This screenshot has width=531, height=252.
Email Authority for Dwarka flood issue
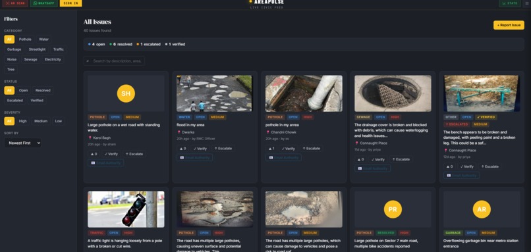click(x=195, y=158)
